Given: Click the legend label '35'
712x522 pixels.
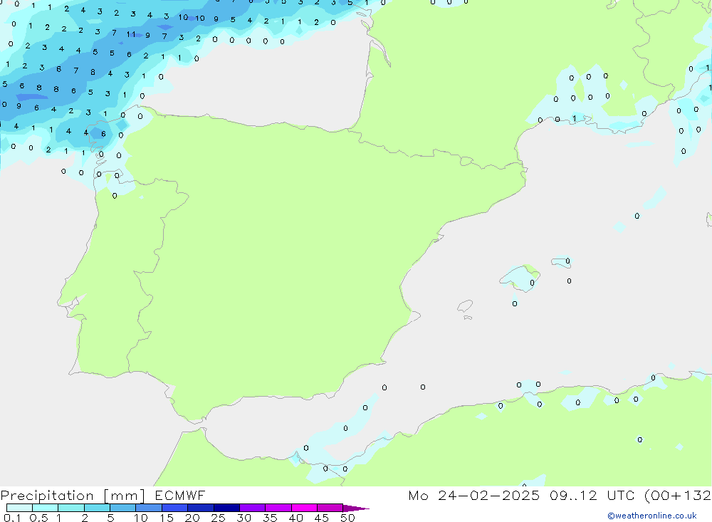Looking at the screenshot, I should click(270, 518).
